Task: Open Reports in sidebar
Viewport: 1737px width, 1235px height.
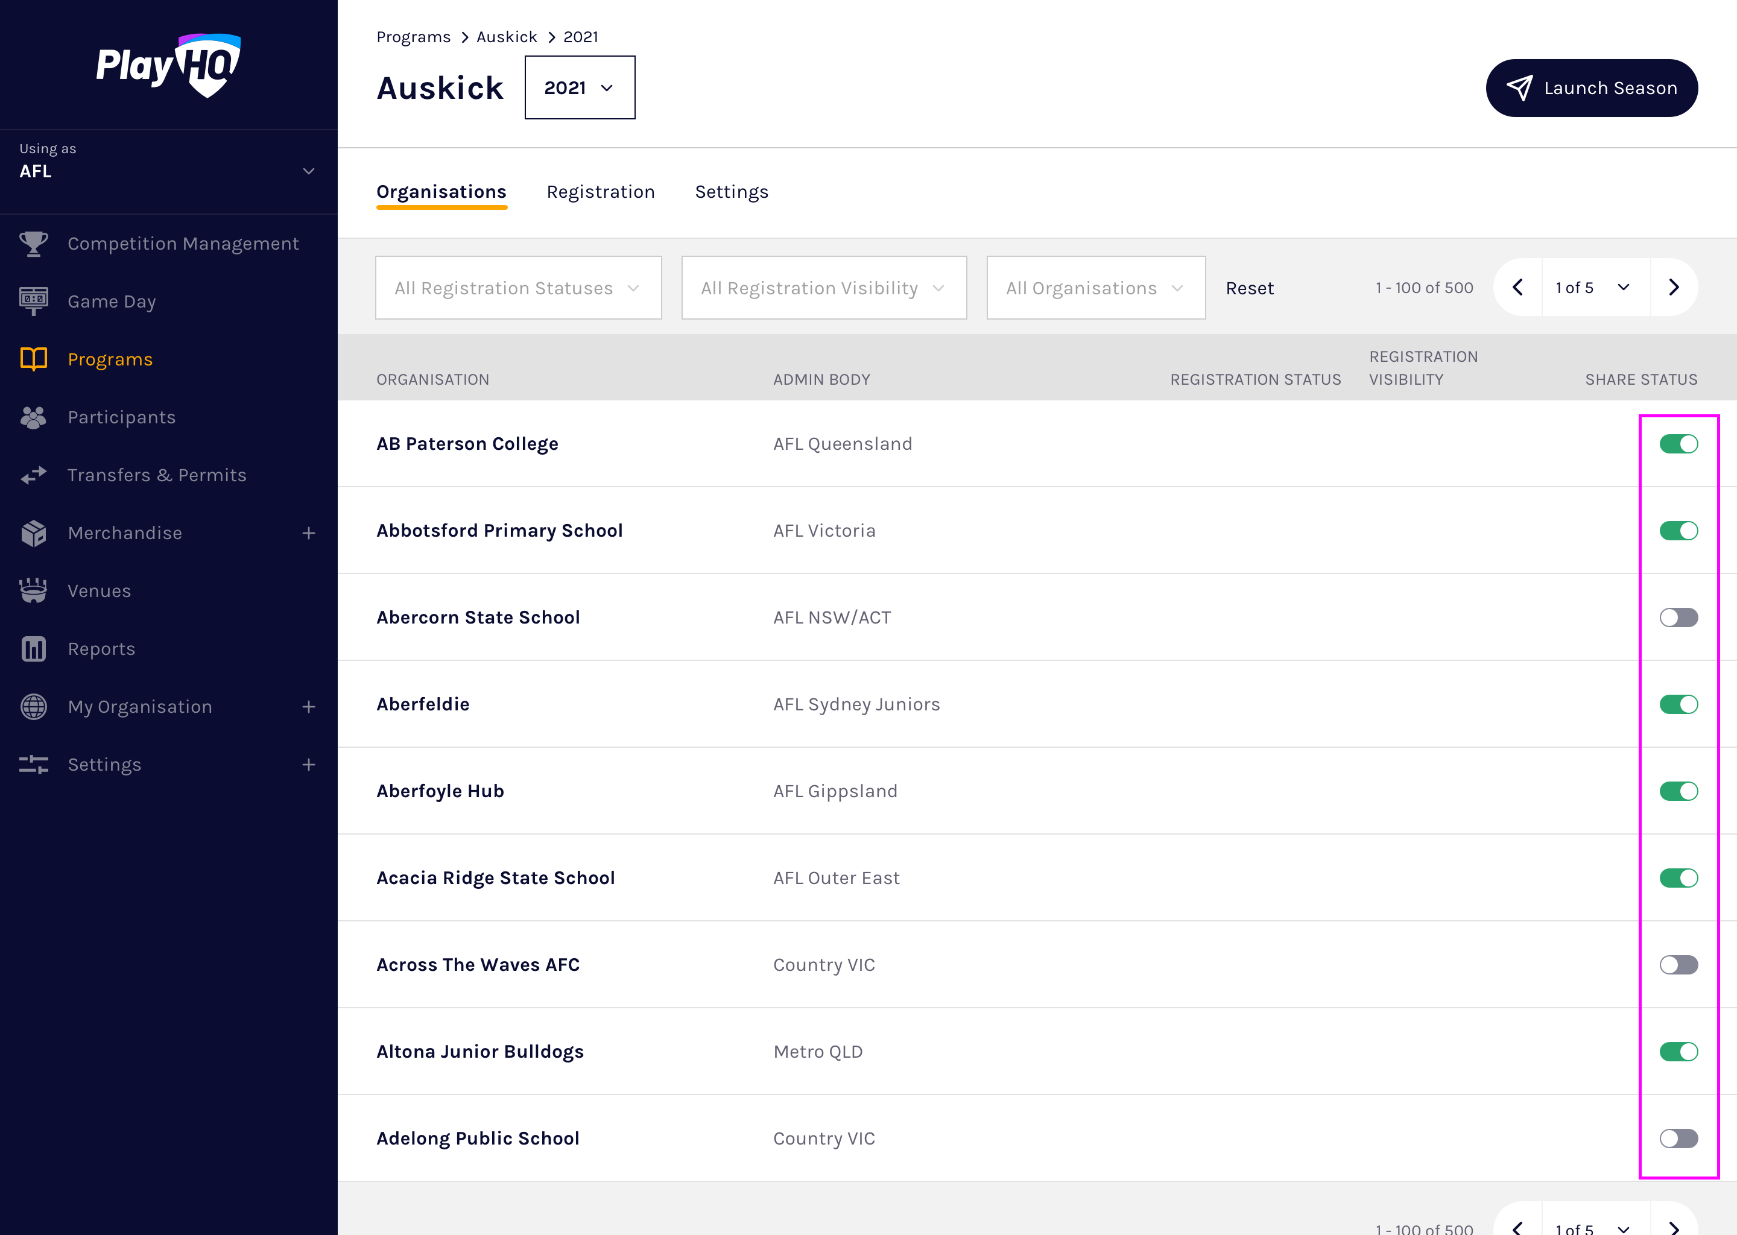Action: (x=168, y=649)
